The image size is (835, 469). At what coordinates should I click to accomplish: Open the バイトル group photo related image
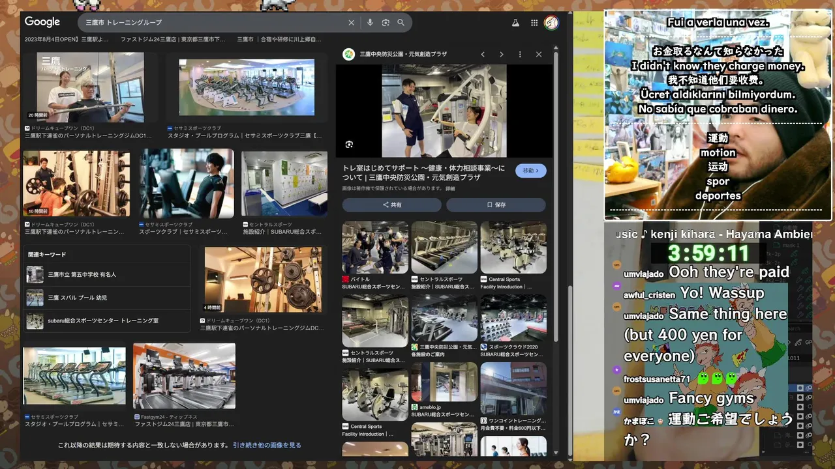(375, 248)
